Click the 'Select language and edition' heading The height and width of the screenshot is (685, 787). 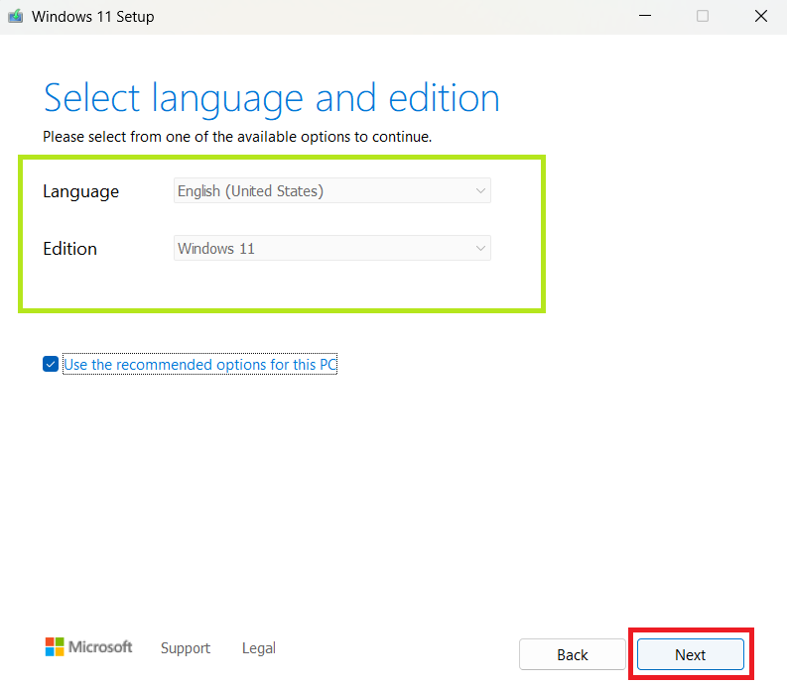272,99
